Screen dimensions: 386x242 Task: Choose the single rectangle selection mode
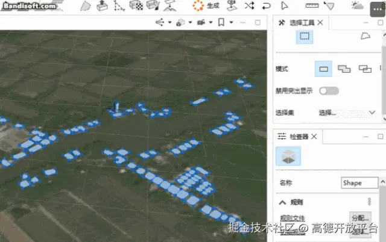click(323, 69)
